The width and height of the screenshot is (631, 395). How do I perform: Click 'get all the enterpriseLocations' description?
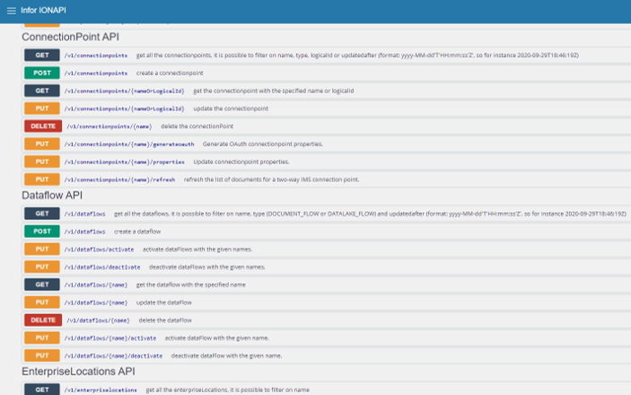(227, 390)
